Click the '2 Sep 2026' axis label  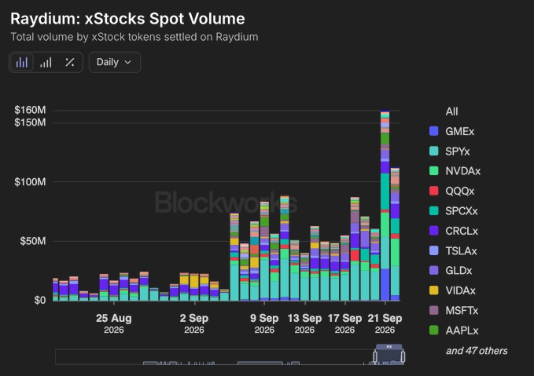point(194,323)
